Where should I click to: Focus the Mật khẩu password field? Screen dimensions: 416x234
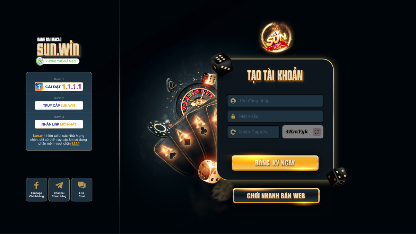[x=275, y=116]
